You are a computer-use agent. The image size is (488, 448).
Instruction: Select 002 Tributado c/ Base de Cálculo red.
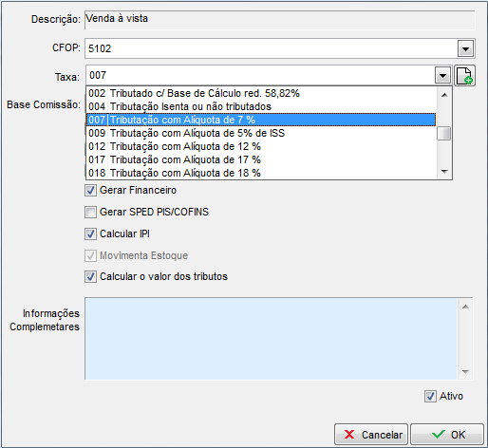pos(261,93)
